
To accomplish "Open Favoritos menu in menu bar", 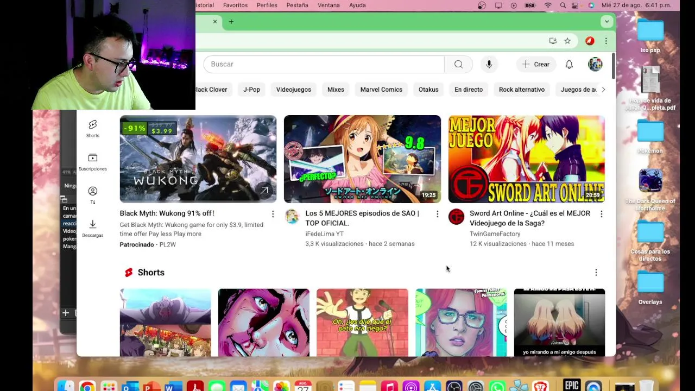I will click(235, 5).
